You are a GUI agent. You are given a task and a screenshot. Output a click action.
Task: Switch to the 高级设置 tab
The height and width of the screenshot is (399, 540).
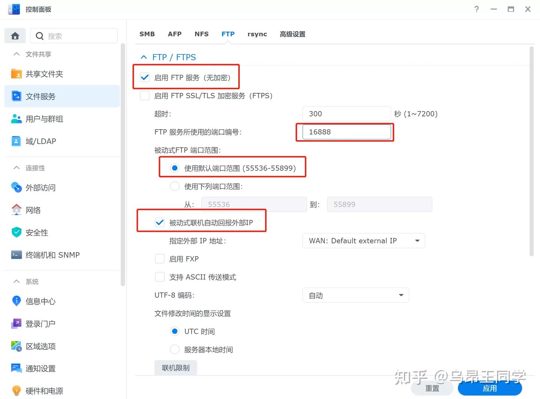(x=292, y=34)
